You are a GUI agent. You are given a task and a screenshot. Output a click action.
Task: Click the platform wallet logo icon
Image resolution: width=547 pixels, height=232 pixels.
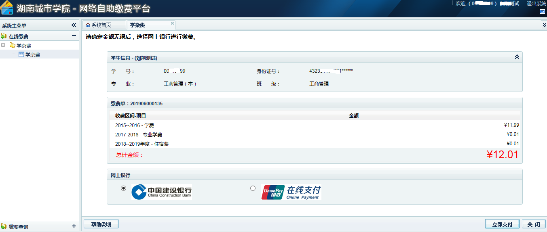point(7,8)
